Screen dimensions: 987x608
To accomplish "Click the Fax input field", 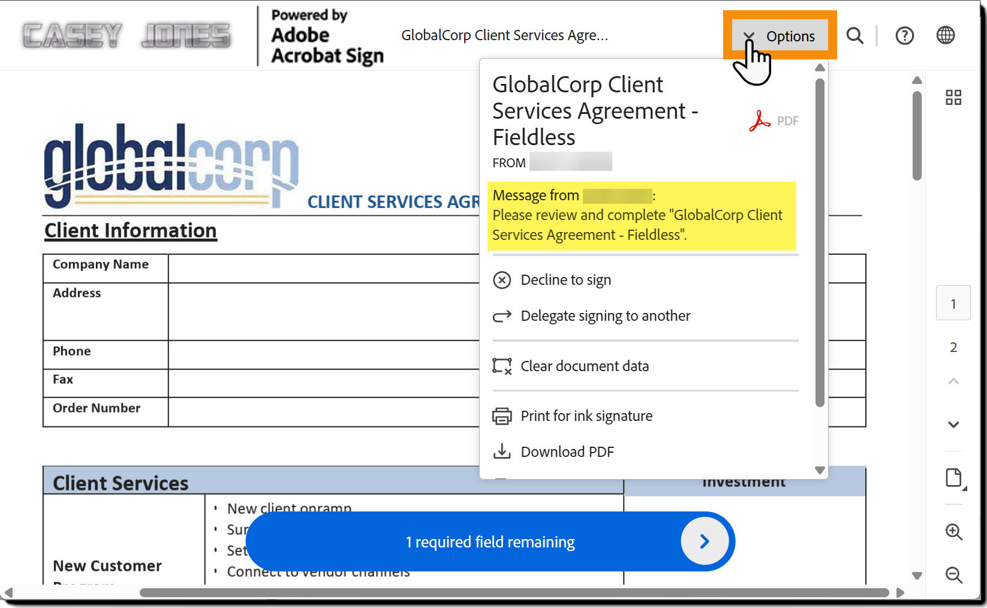I will click(324, 383).
